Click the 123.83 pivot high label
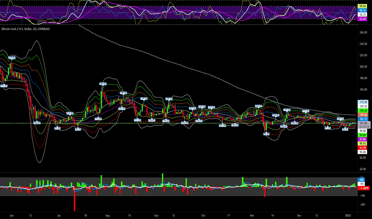This screenshot has height=219, width=372. tap(212, 107)
